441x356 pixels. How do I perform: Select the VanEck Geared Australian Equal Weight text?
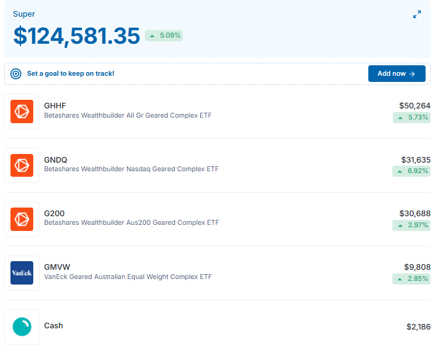[x=127, y=277]
